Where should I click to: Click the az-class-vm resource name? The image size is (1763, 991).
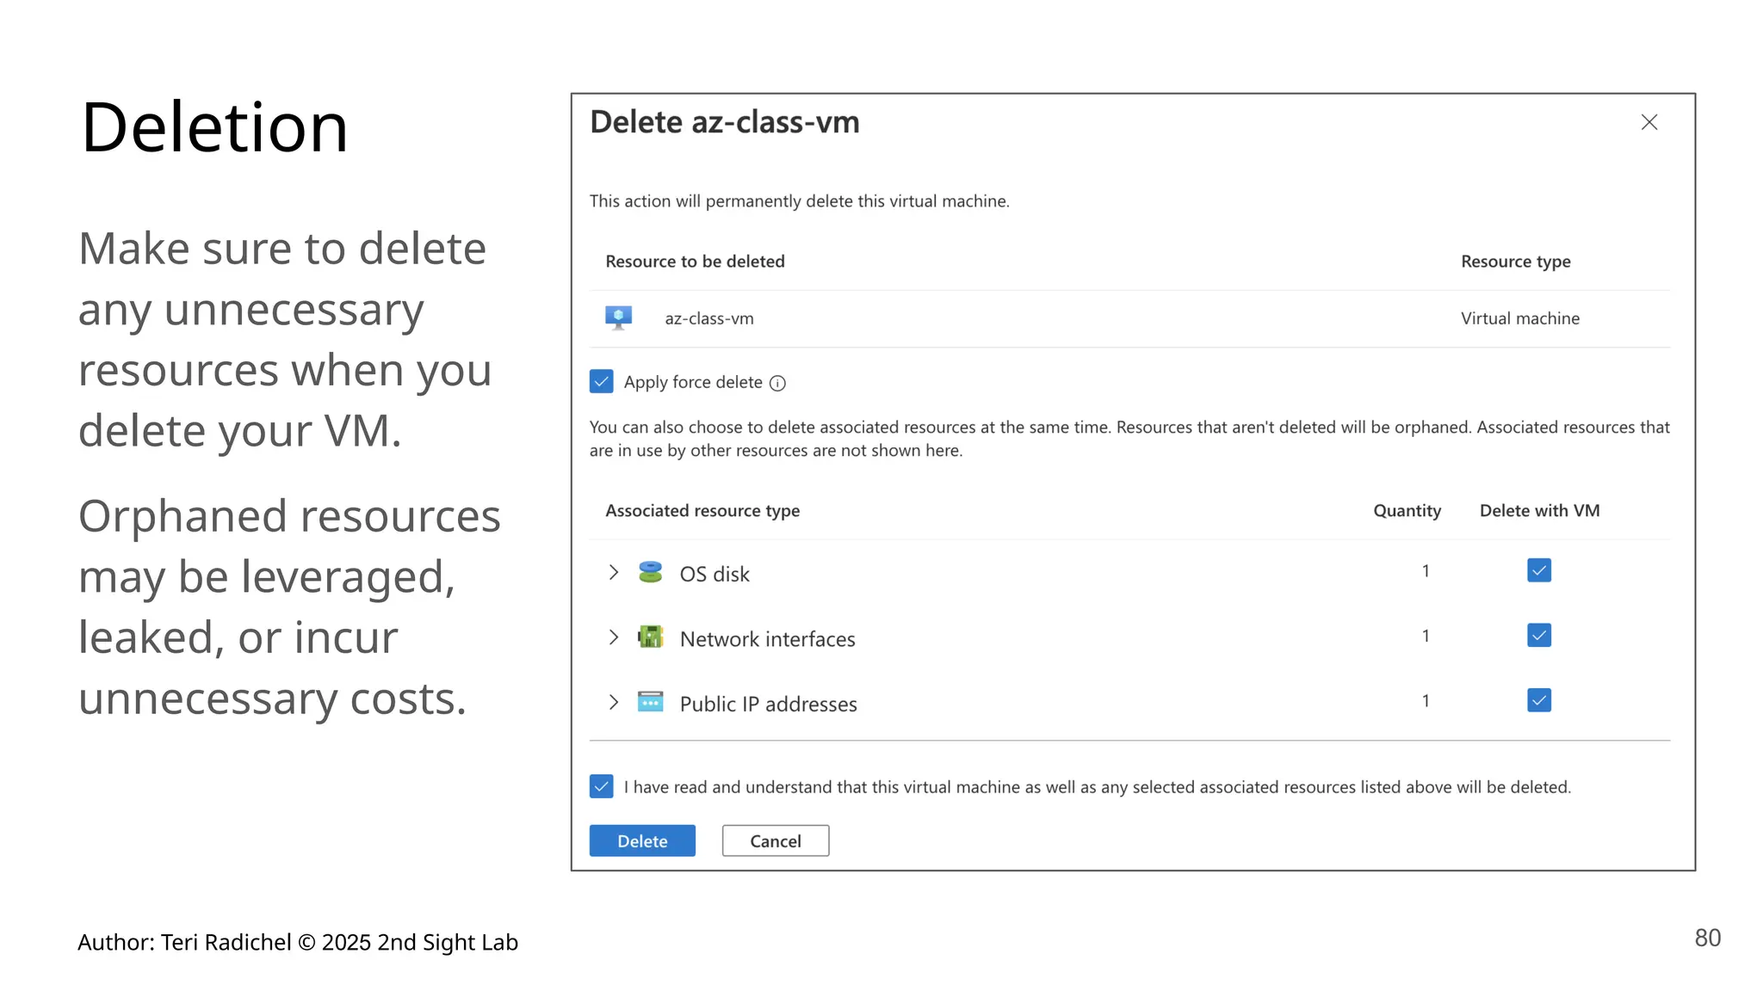709,318
